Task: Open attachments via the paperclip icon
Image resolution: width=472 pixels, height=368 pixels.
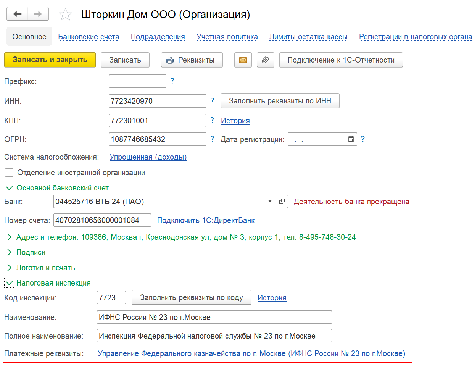Action: pos(266,60)
